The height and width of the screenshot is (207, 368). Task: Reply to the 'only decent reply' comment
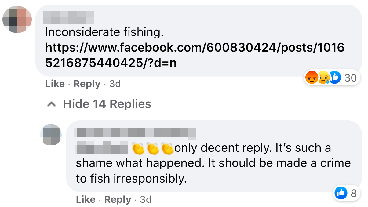click(x=118, y=200)
